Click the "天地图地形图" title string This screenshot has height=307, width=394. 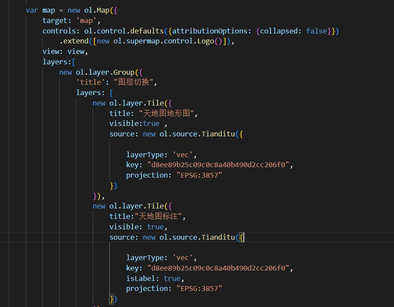(x=166, y=113)
